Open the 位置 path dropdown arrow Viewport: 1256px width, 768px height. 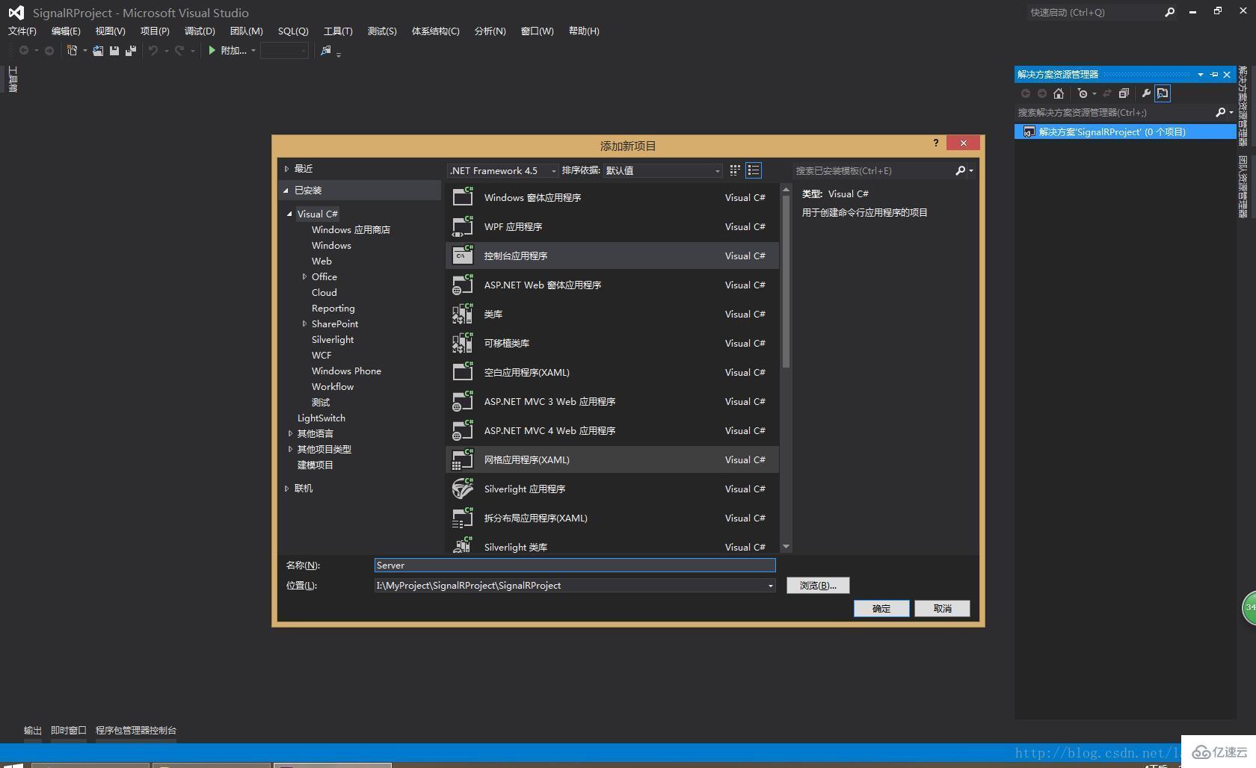(770, 586)
